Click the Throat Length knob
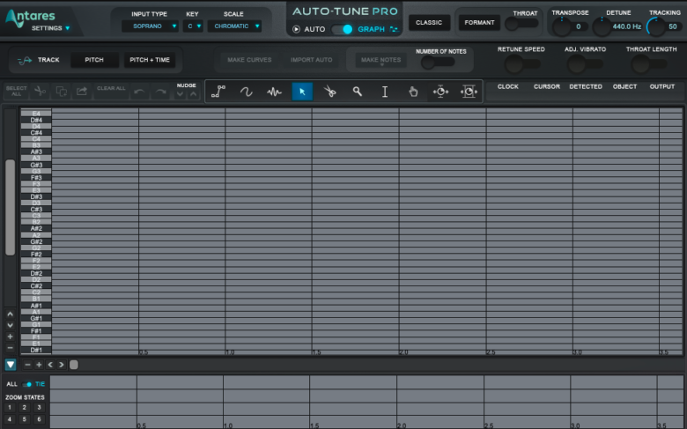Screen dimensions: 687x429 tap(640, 65)
